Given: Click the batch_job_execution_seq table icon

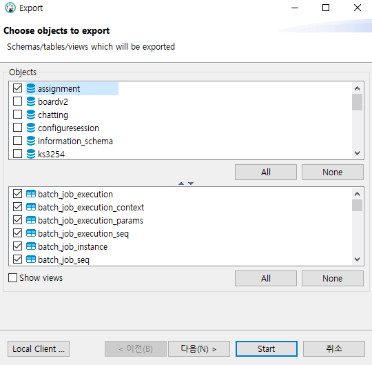Looking at the screenshot, I should 31,233.
